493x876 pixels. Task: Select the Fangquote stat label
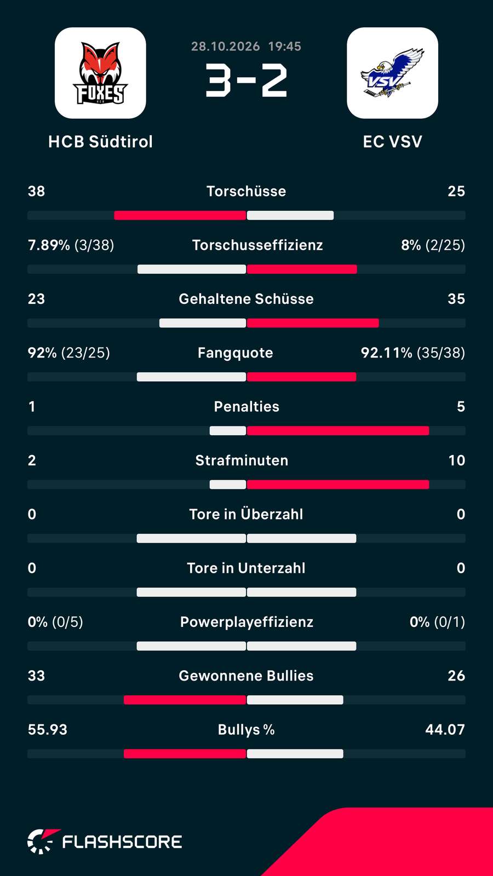coord(236,353)
